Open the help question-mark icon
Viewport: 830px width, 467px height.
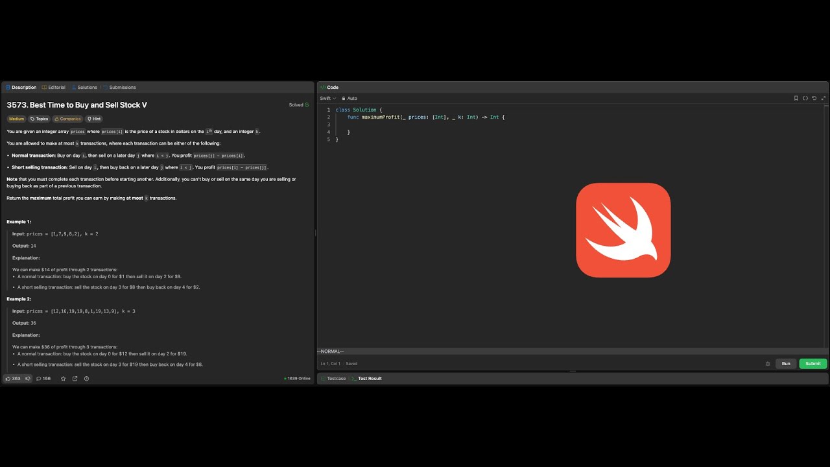coord(86,379)
